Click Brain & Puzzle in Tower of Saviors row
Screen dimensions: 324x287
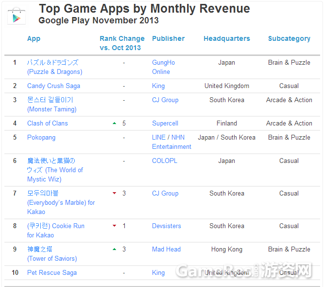289,249
